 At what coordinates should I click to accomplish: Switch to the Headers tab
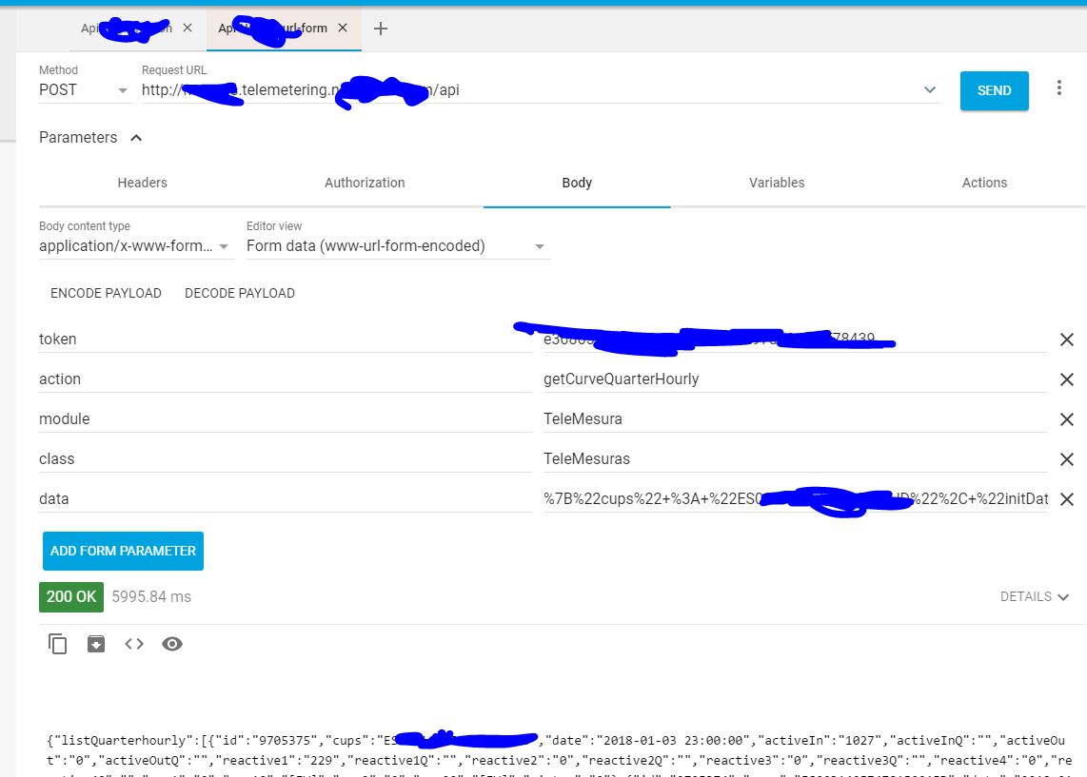(x=142, y=183)
